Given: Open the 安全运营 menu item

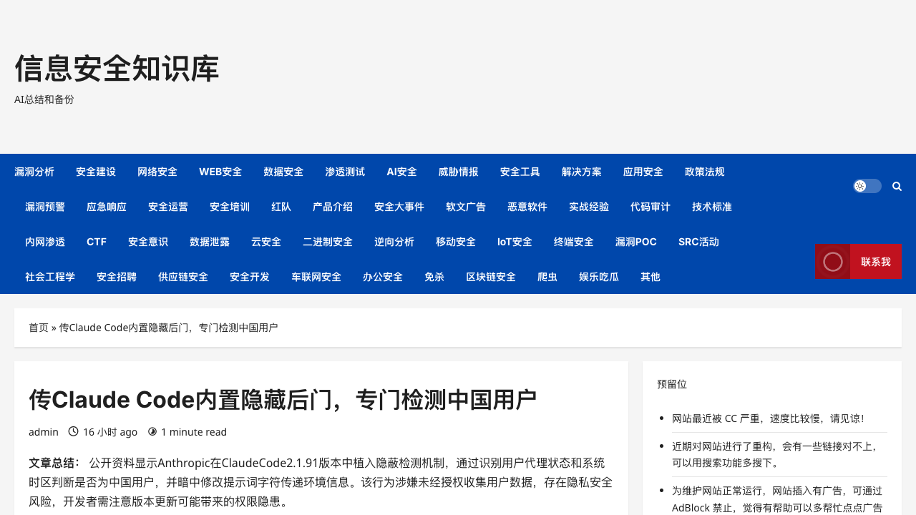Looking at the screenshot, I should coord(168,207).
